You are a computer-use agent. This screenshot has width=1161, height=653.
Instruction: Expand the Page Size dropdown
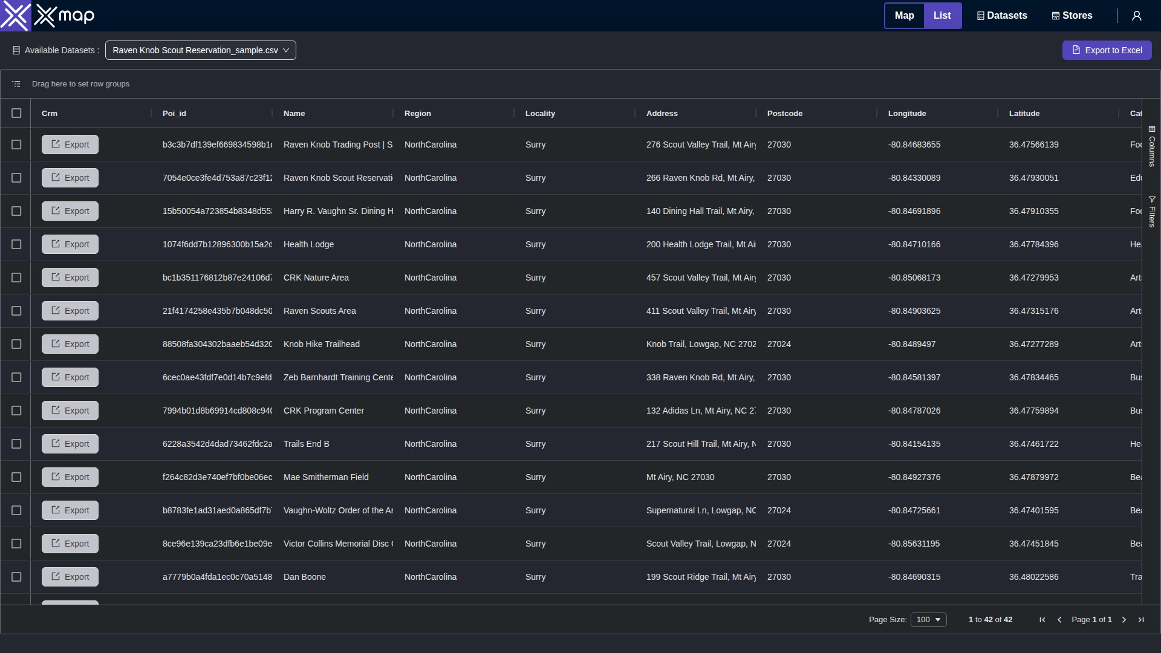tap(928, 620)
